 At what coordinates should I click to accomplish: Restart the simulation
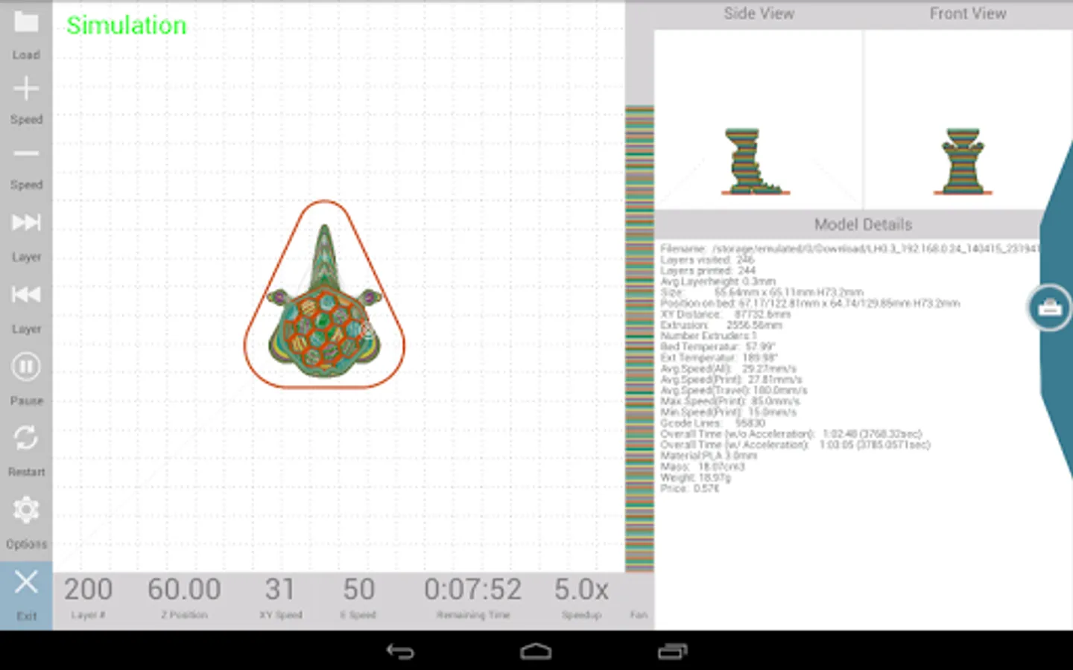26,438
